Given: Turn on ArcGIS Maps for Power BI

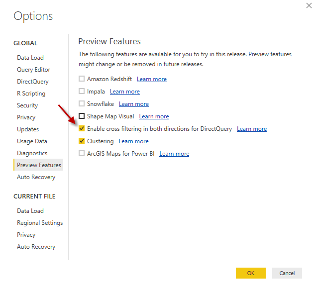Looking at the screenshot, I should tap(82, 154).
